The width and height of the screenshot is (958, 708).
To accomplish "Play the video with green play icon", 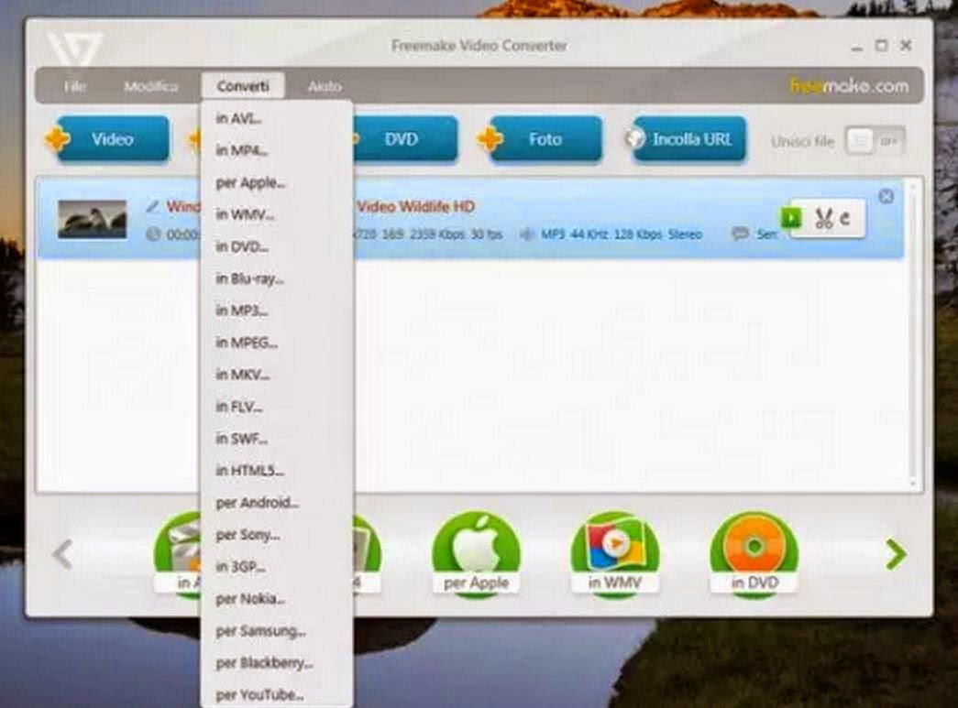I will coord(790,217).
